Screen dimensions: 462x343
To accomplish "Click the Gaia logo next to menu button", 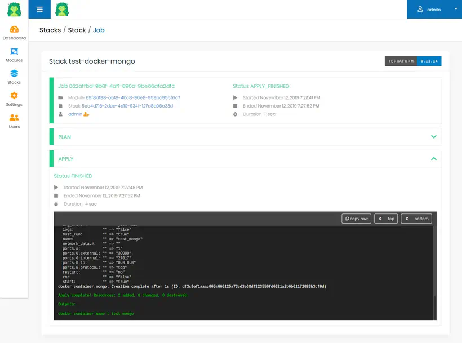I will (x=62, y=9).
